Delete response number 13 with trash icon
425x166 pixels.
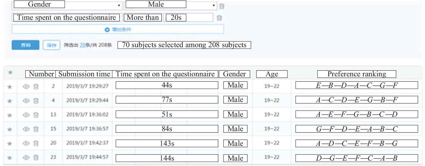click(35, 115)
